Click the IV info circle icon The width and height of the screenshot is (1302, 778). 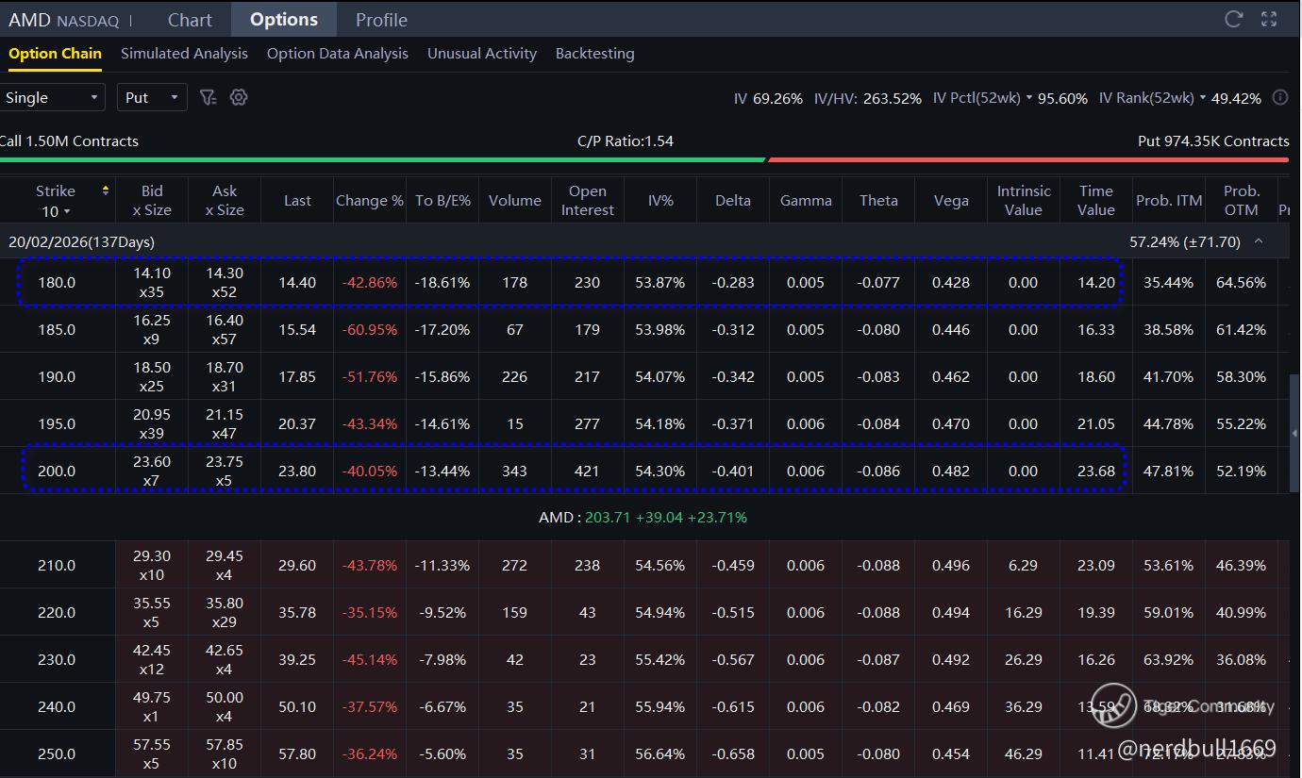coord(1280,97)
